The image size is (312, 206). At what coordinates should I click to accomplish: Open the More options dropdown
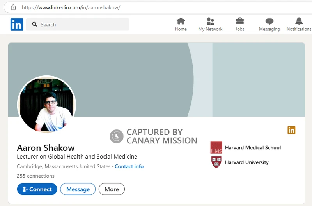[112, 189]
